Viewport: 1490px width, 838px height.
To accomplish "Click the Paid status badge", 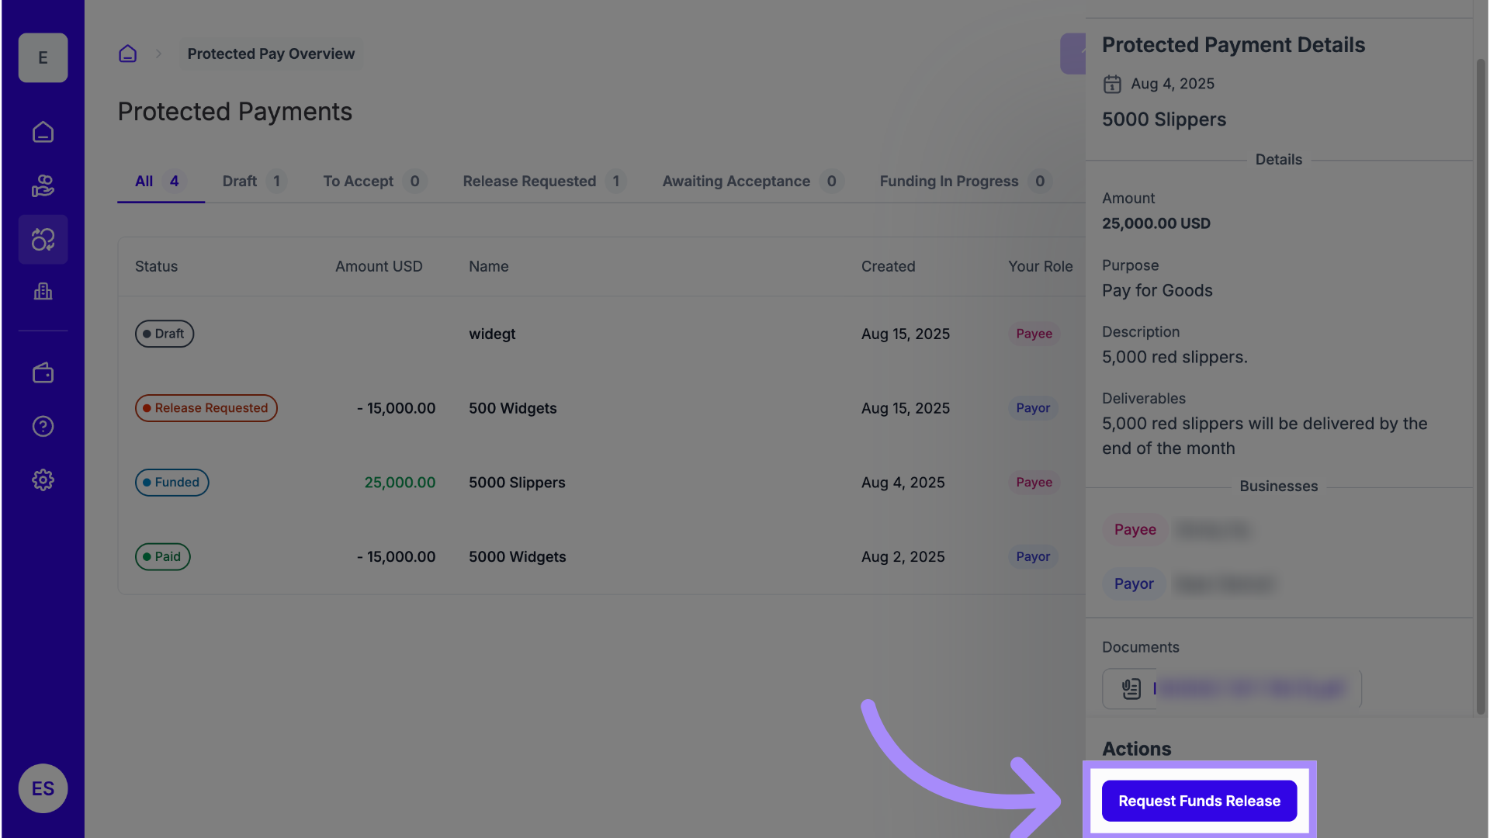I will [162, 556].
